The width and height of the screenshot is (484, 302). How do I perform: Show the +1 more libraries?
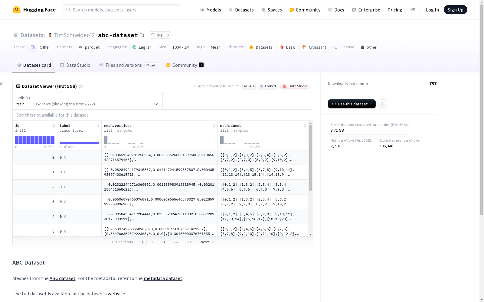334,47
